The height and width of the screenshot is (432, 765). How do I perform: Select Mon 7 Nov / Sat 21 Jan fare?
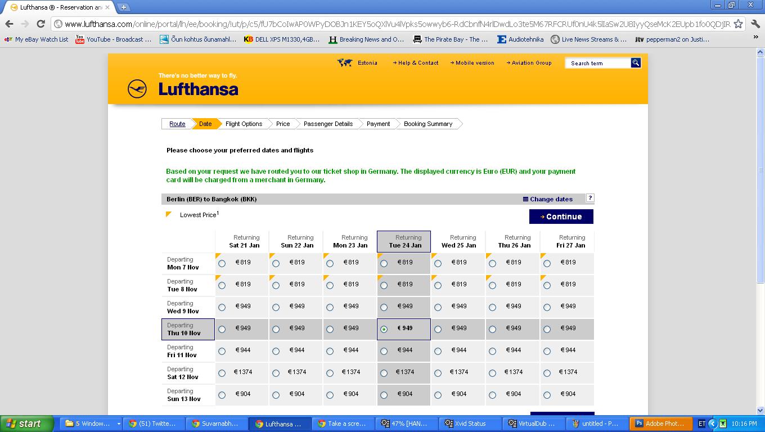[x=222, y=263]
